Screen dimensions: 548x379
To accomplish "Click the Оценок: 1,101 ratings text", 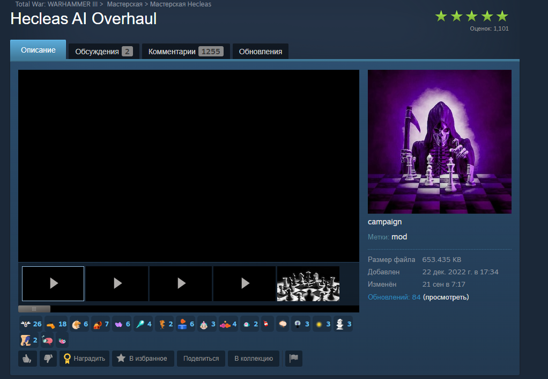I will tap(489, 28).
